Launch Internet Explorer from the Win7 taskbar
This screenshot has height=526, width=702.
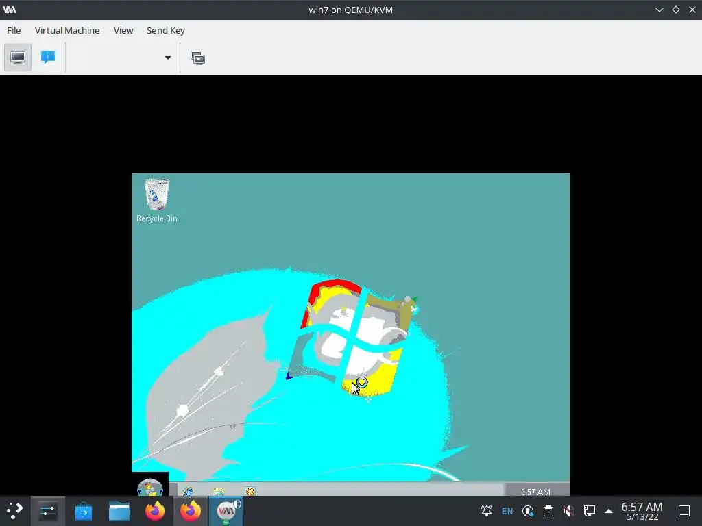coord(188,491)
